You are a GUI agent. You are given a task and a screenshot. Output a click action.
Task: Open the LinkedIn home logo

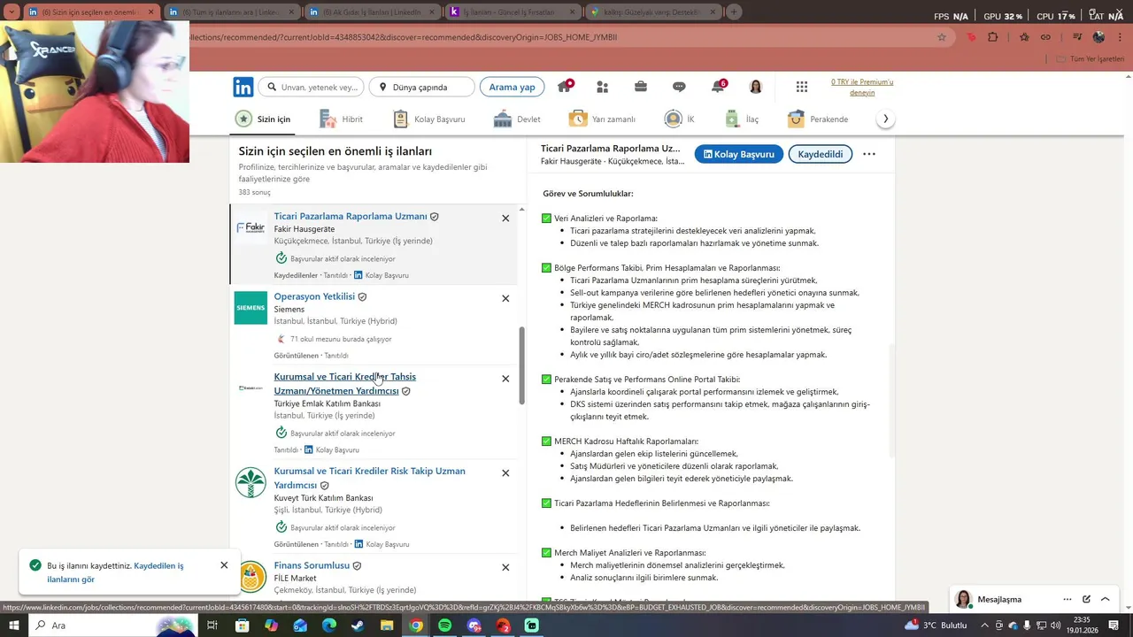click(243, 87)
